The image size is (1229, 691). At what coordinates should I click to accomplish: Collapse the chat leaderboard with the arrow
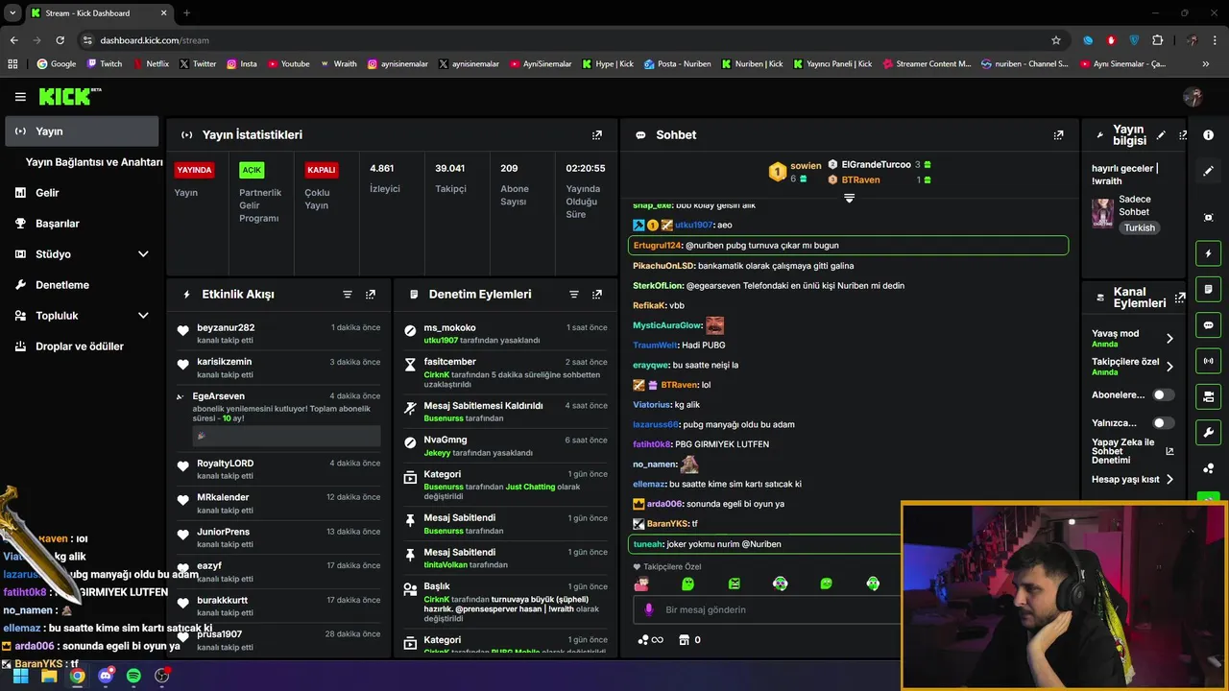(x=849, y=198)
